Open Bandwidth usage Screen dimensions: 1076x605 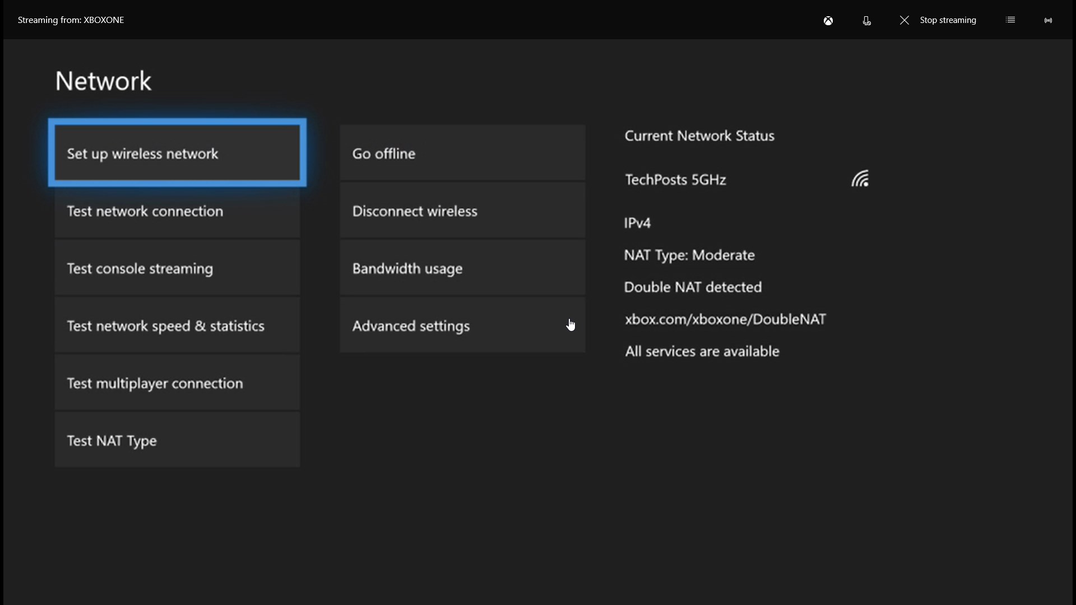[x=462, y=269]
